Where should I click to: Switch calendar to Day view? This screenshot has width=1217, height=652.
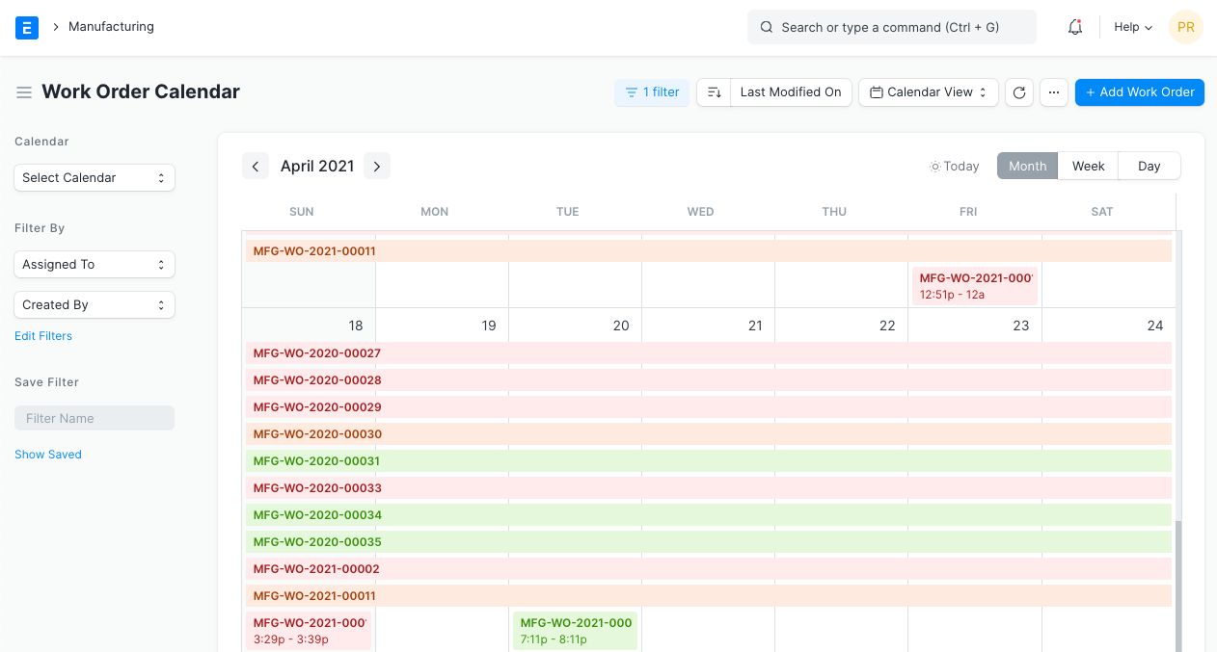click(x=1149, y=166)
